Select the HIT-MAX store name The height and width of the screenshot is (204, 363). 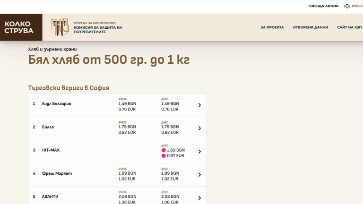pos(51,150)
